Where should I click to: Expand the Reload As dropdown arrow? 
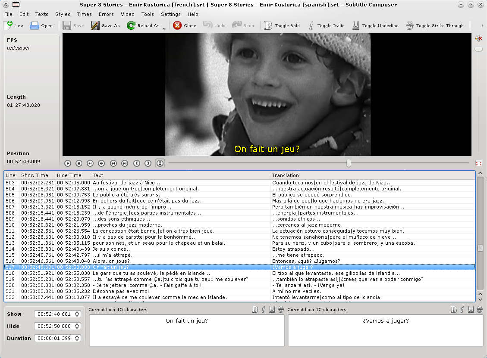click(x=164, y=28)
